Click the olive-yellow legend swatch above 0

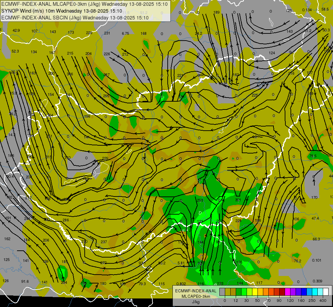click(228, 292)
